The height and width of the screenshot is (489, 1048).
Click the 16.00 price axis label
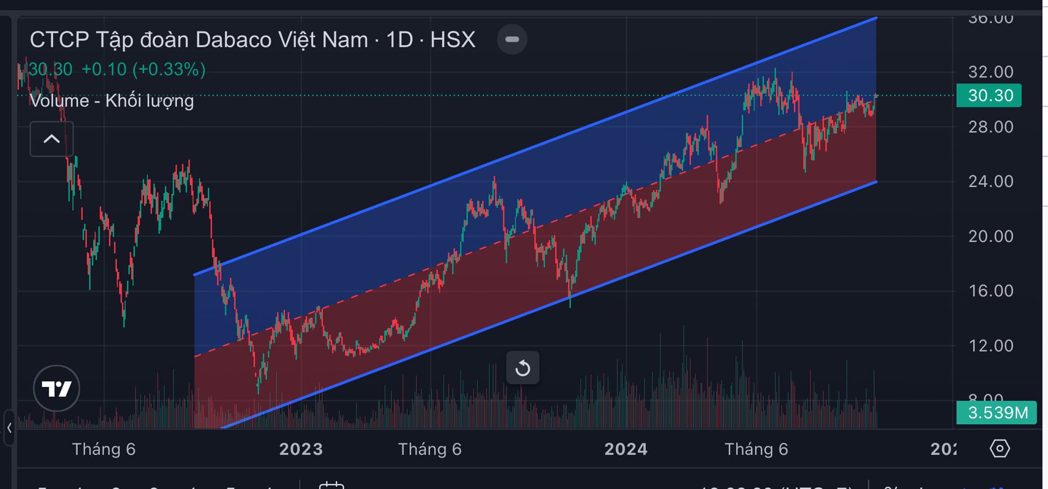(x=990, y=291)
